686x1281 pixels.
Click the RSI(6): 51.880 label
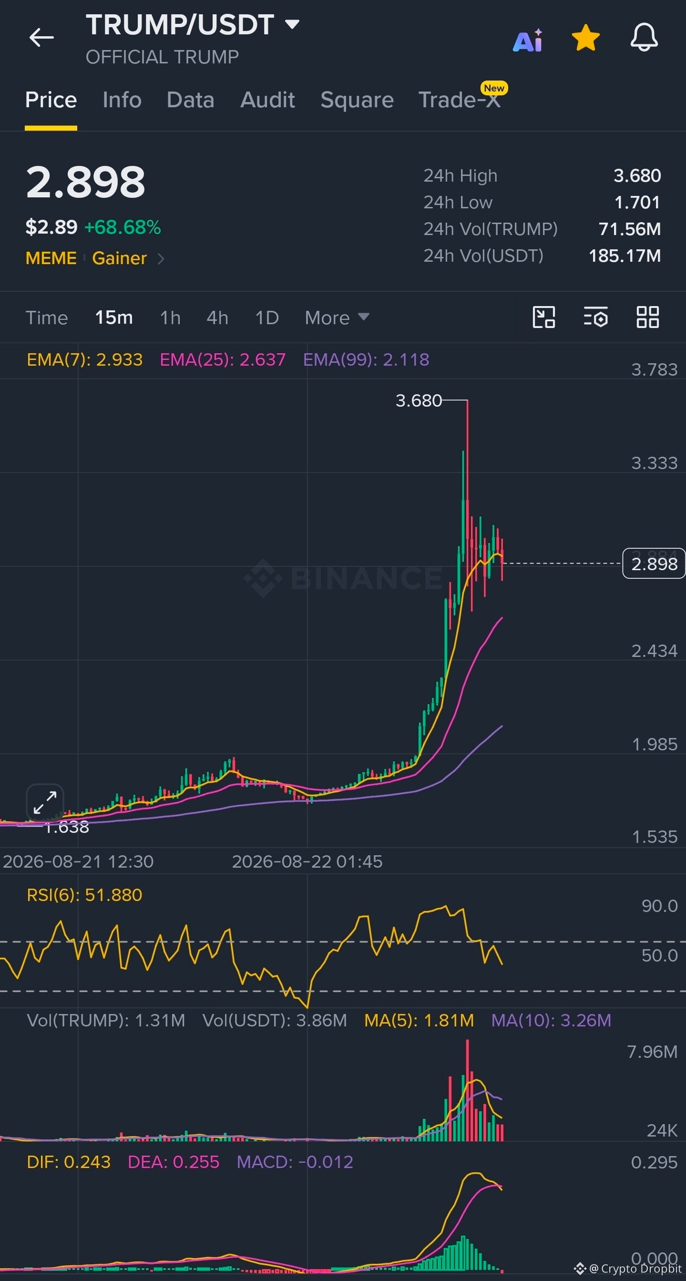click(x=84, y=895)
